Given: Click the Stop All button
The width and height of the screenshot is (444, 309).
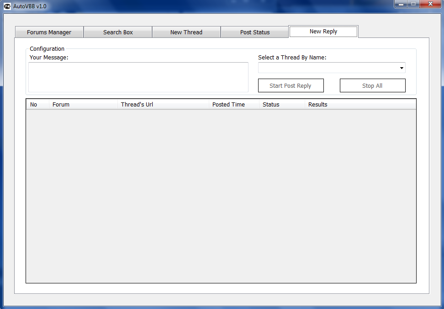Looking at the screenshot, I should pos(373,85).
